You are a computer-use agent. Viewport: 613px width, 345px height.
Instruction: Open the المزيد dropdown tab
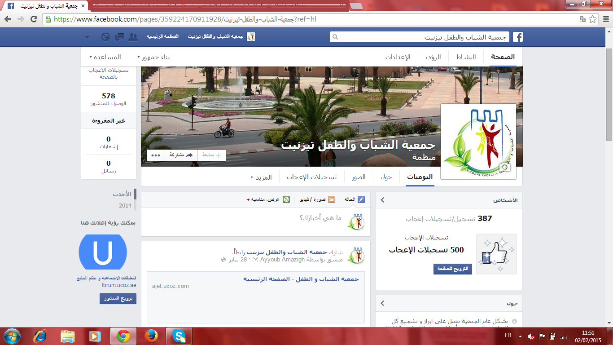(x=261, y=177)
